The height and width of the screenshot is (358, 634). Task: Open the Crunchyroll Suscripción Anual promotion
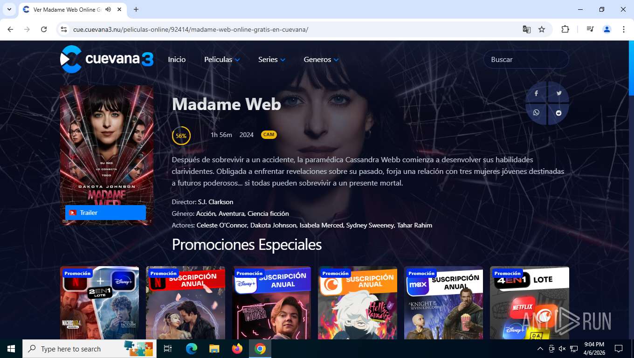[358, 303]
